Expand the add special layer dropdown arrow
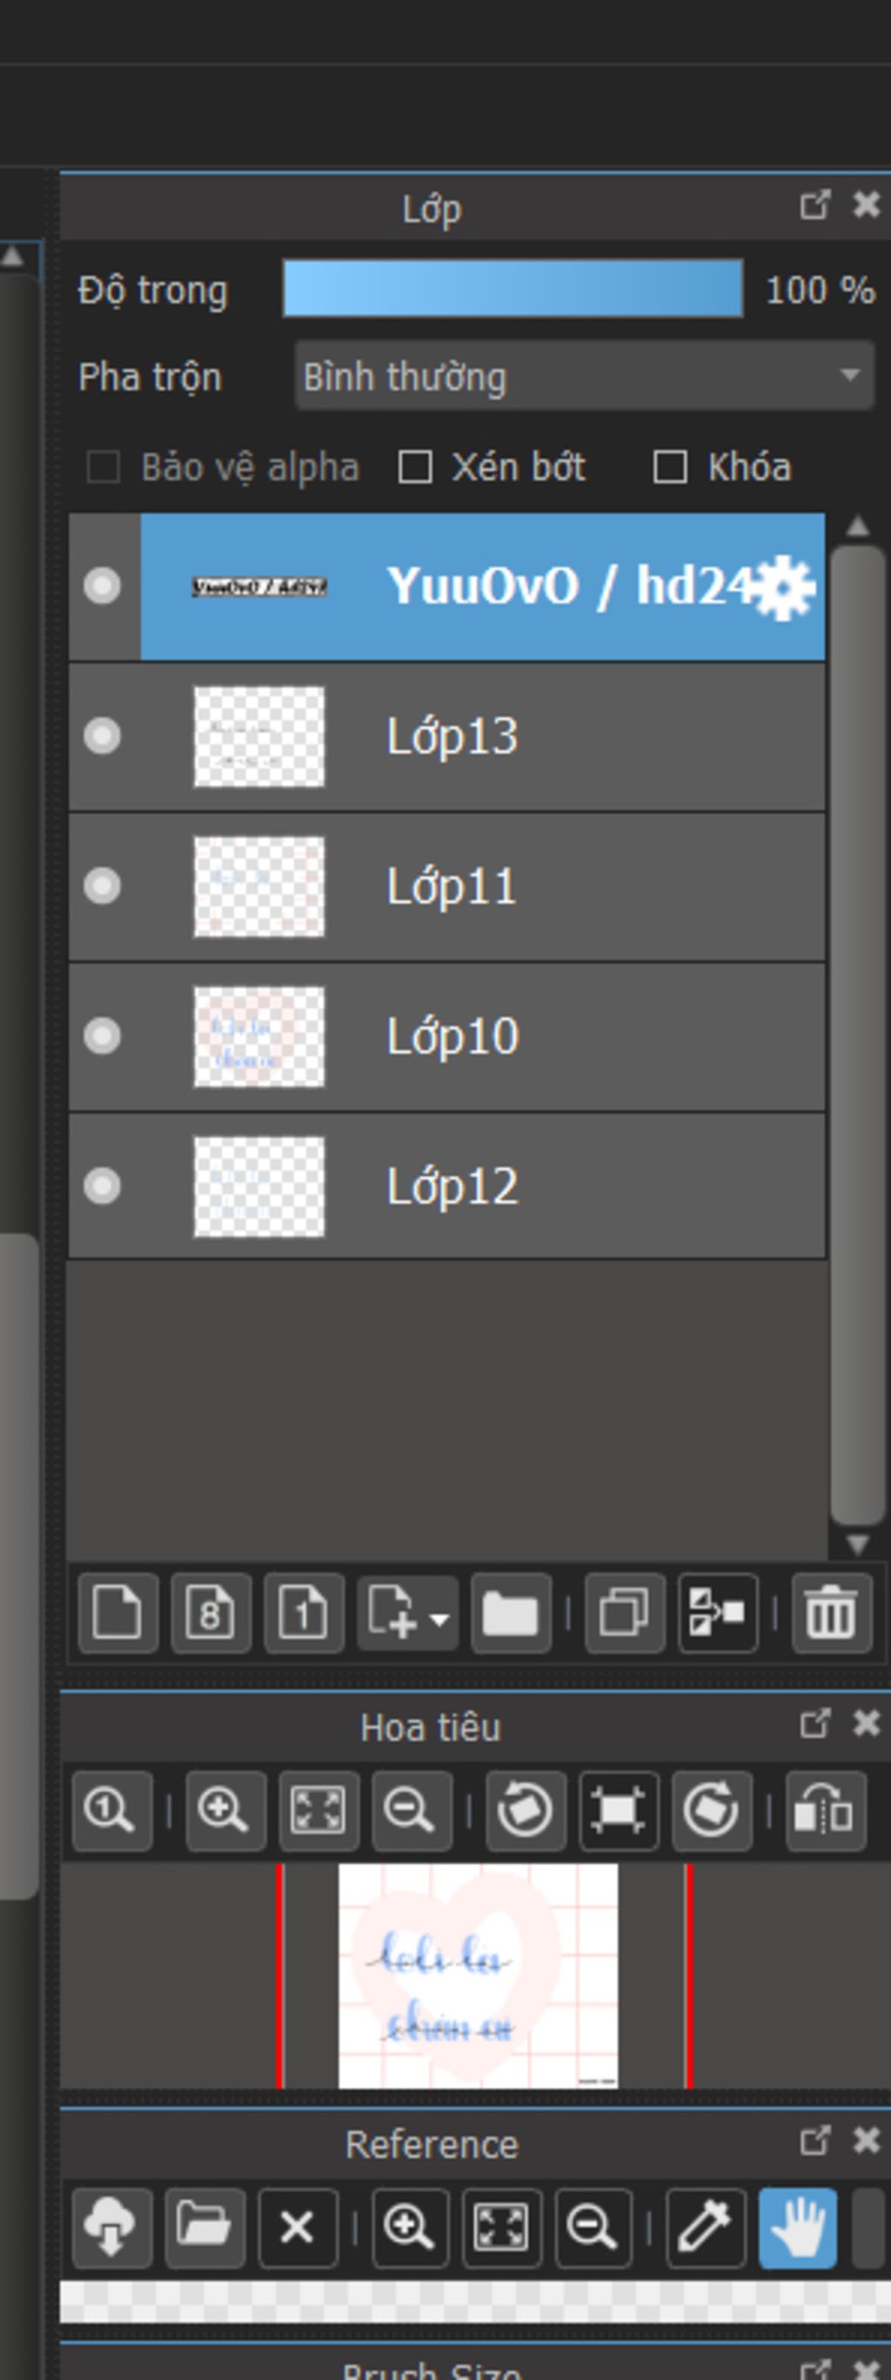 [439, 1618]
